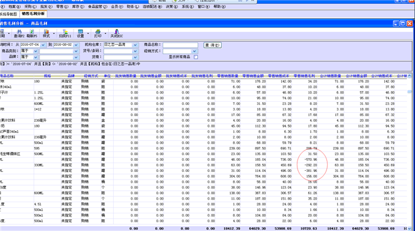The height and width of the screenshot is (231, 415).
Task: Open the 品牌 value dropdown
Action: click(x=76, y=57)
